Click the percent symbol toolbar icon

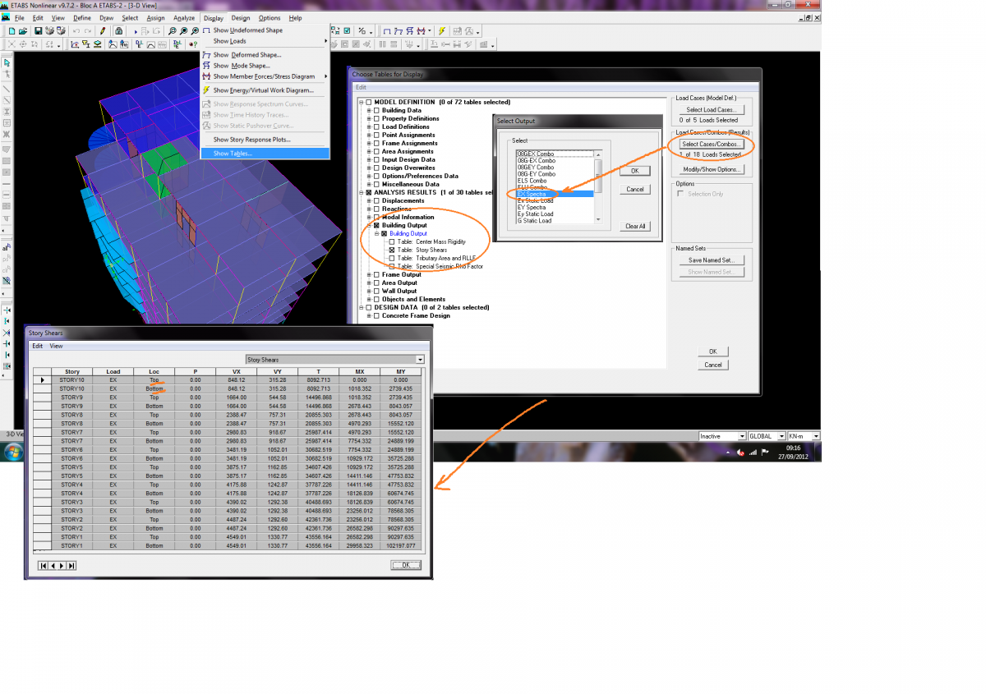pyautogui.click(x=362, y=30)
